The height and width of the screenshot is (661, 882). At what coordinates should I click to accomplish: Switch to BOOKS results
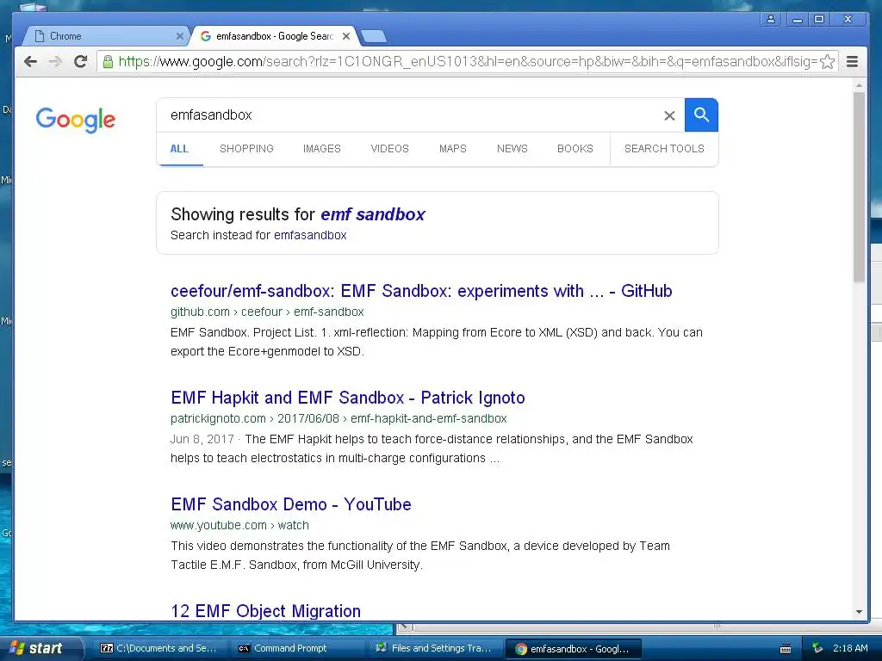[x=575, y=149]
